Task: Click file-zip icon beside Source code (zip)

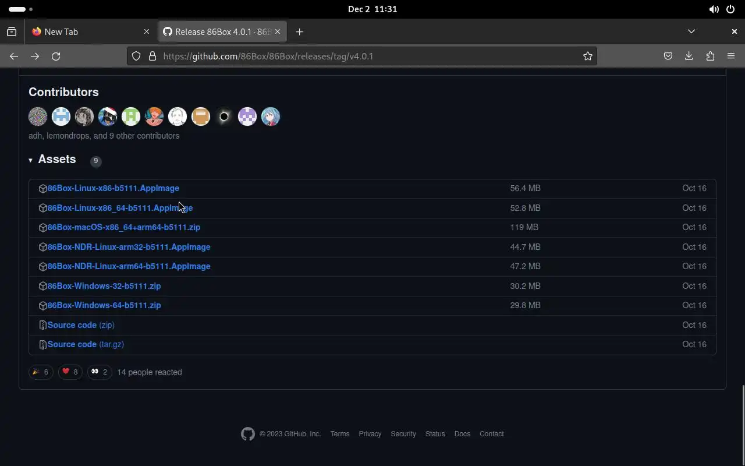Action: pos(42,325)
